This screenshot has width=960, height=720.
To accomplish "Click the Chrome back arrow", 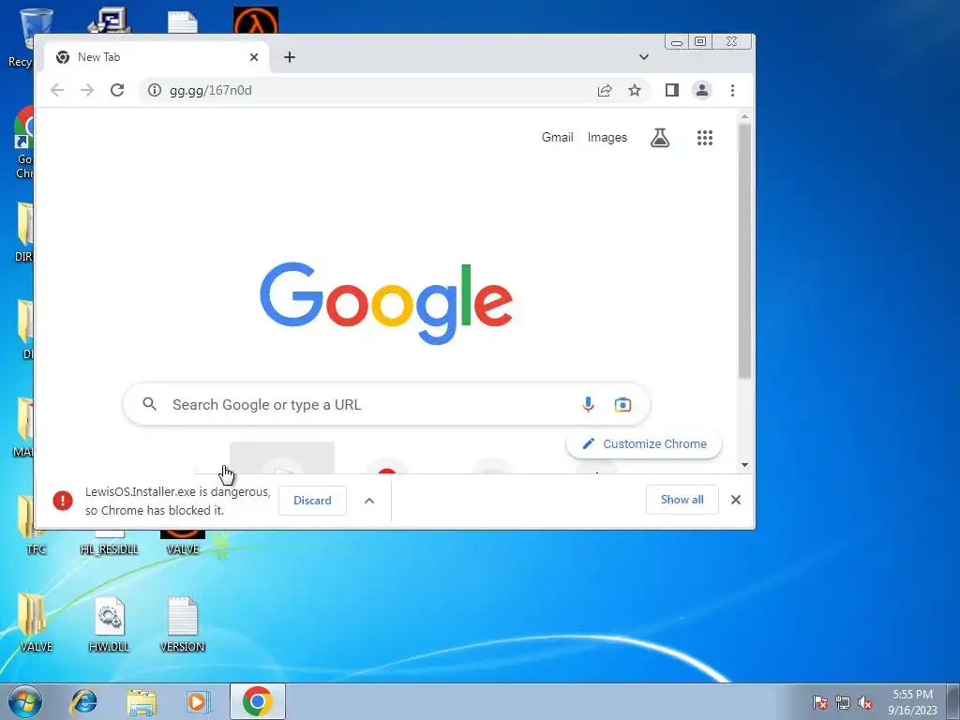I will click(x=57, y=91).
